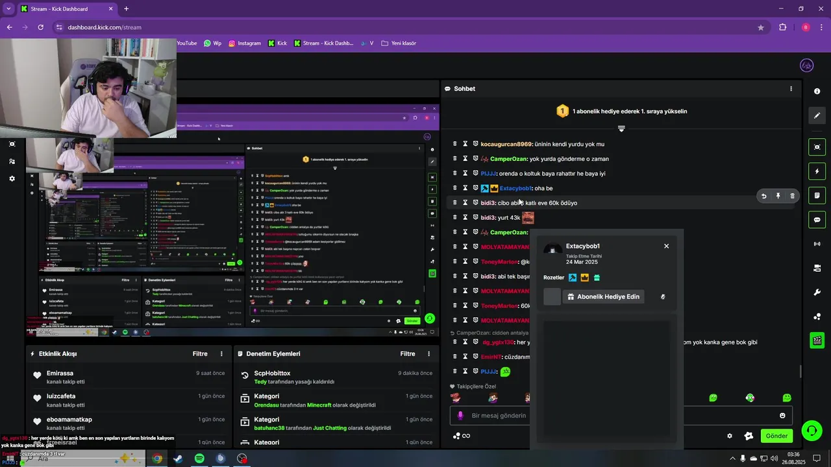
Task: Open a new browser tab with plus
Action: (x=126, y=9)
